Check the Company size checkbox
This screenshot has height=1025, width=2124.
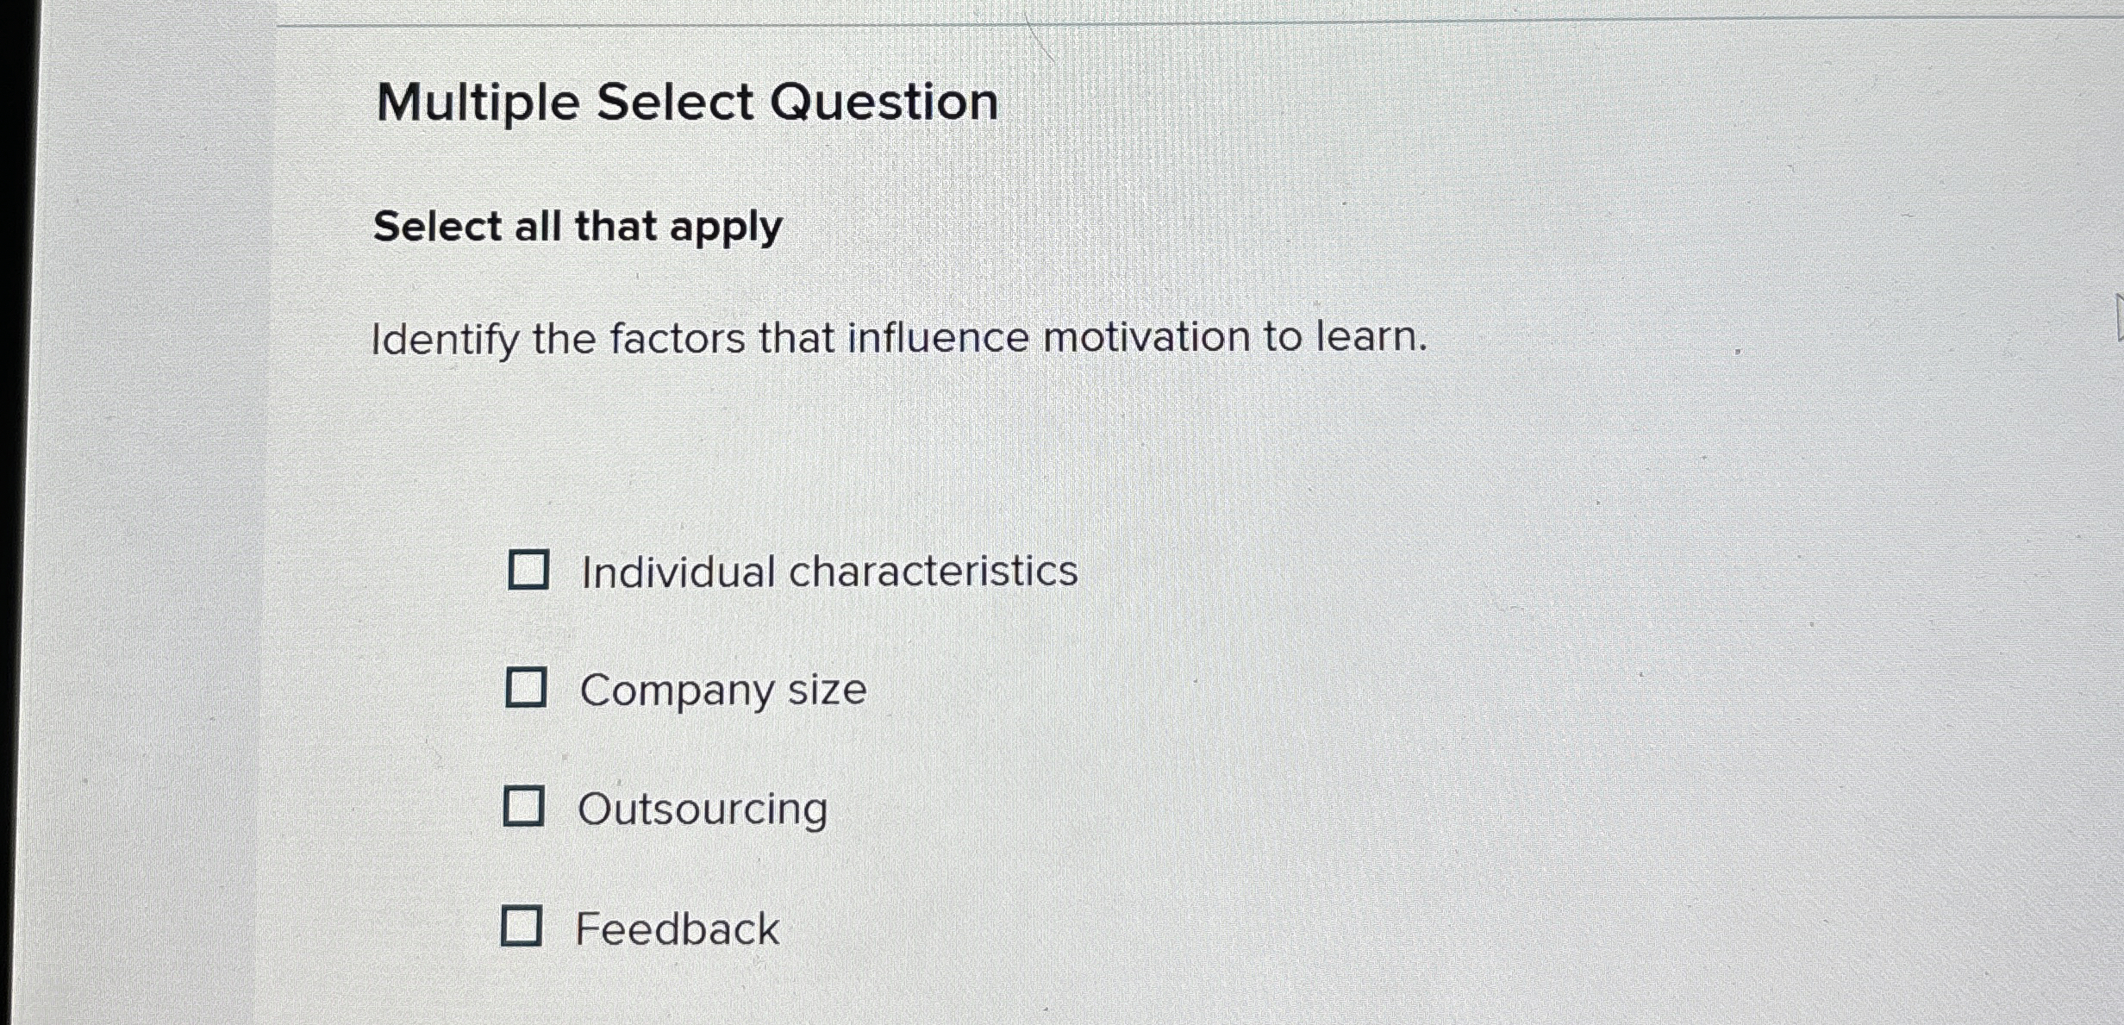click(x=527, y=689)
